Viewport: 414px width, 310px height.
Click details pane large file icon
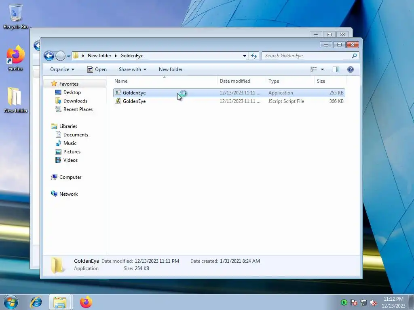pos(57,265)
